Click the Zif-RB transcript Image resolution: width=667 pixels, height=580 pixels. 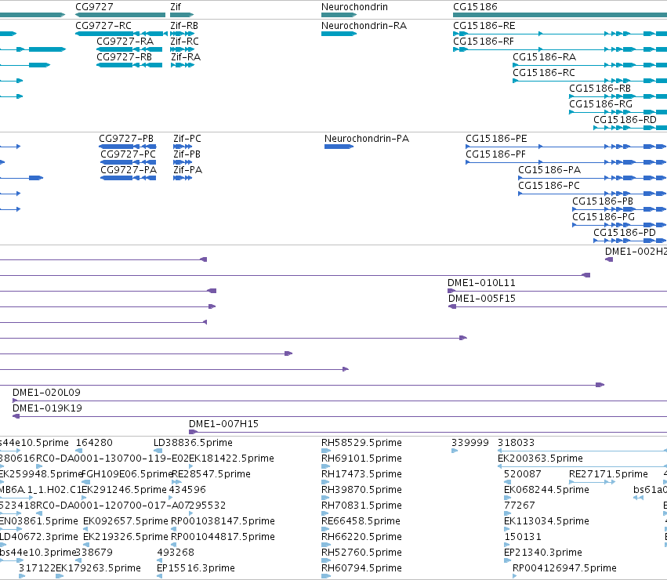coord(184,26)
